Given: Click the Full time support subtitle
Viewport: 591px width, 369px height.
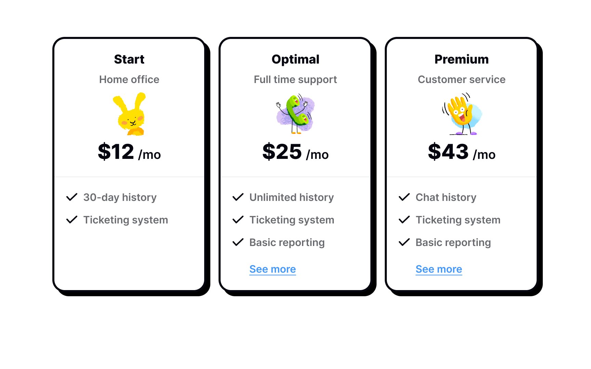Looking at the screenshot, I should (295, 80).
